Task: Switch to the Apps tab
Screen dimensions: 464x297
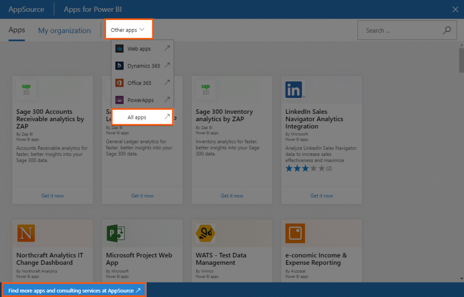Action: (17, 30)
